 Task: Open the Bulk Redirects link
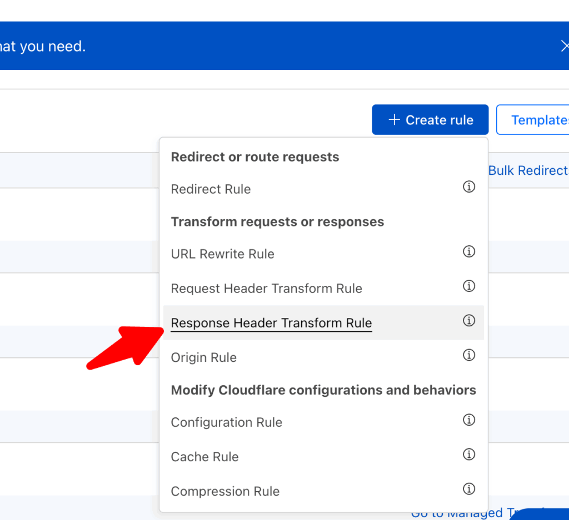tap(528, 170)
